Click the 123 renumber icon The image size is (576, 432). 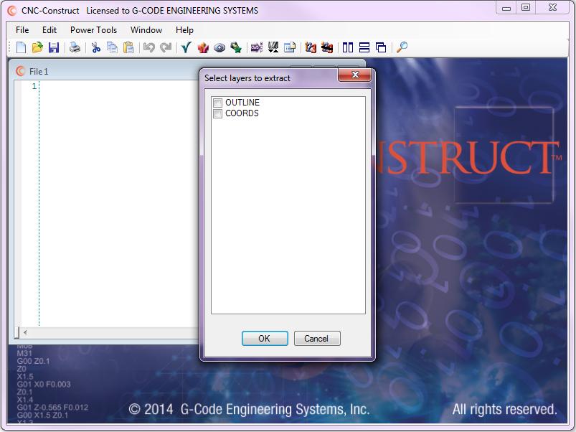tap(311, 47)
